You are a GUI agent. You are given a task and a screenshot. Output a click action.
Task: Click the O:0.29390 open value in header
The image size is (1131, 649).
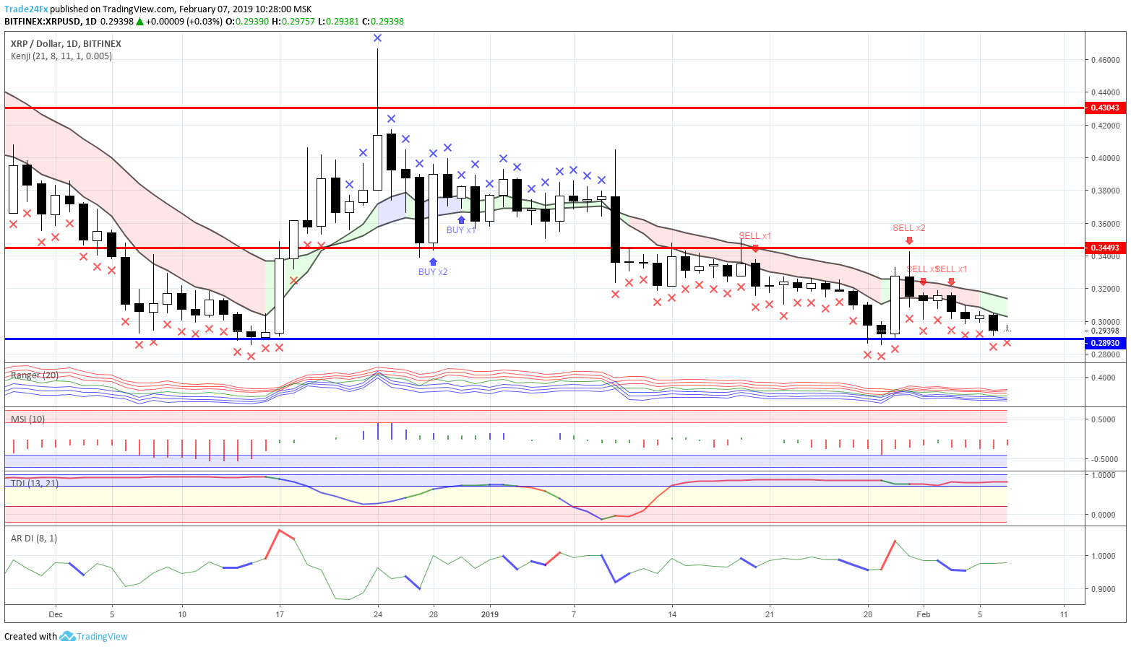point(247,22)
